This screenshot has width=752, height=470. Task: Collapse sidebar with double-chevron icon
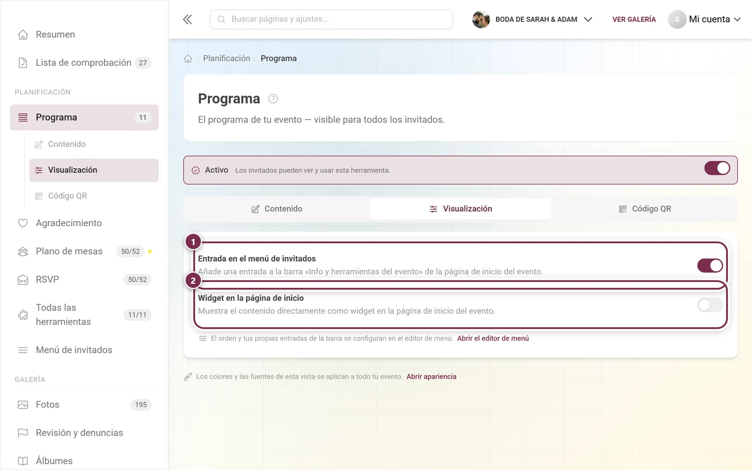pyautogui.click(x=187, y=19)
